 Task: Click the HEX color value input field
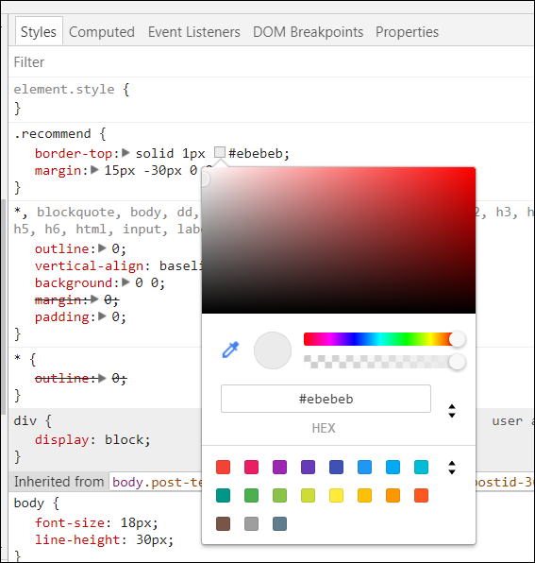click(x=326, y=399)
